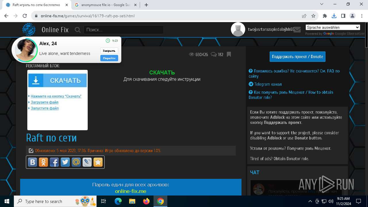Bookmark this page with star icon

[313, 16]
